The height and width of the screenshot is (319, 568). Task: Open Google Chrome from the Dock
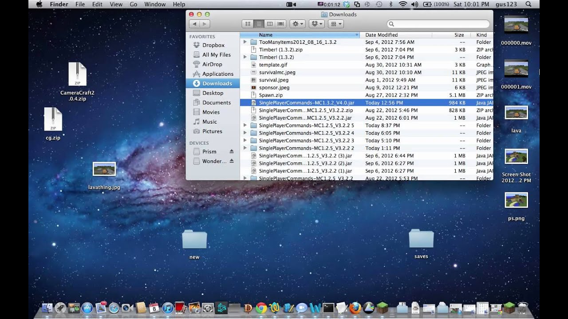(261, 307)
